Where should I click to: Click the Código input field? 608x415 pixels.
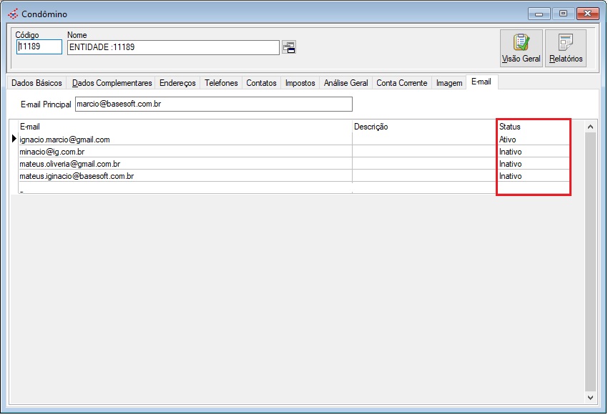pyautogui.click(x=39, y=47)
